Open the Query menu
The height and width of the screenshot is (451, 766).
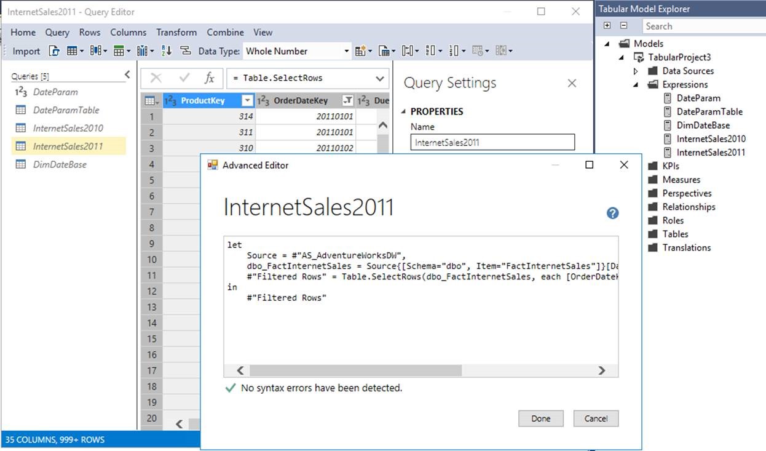point(57,32)
